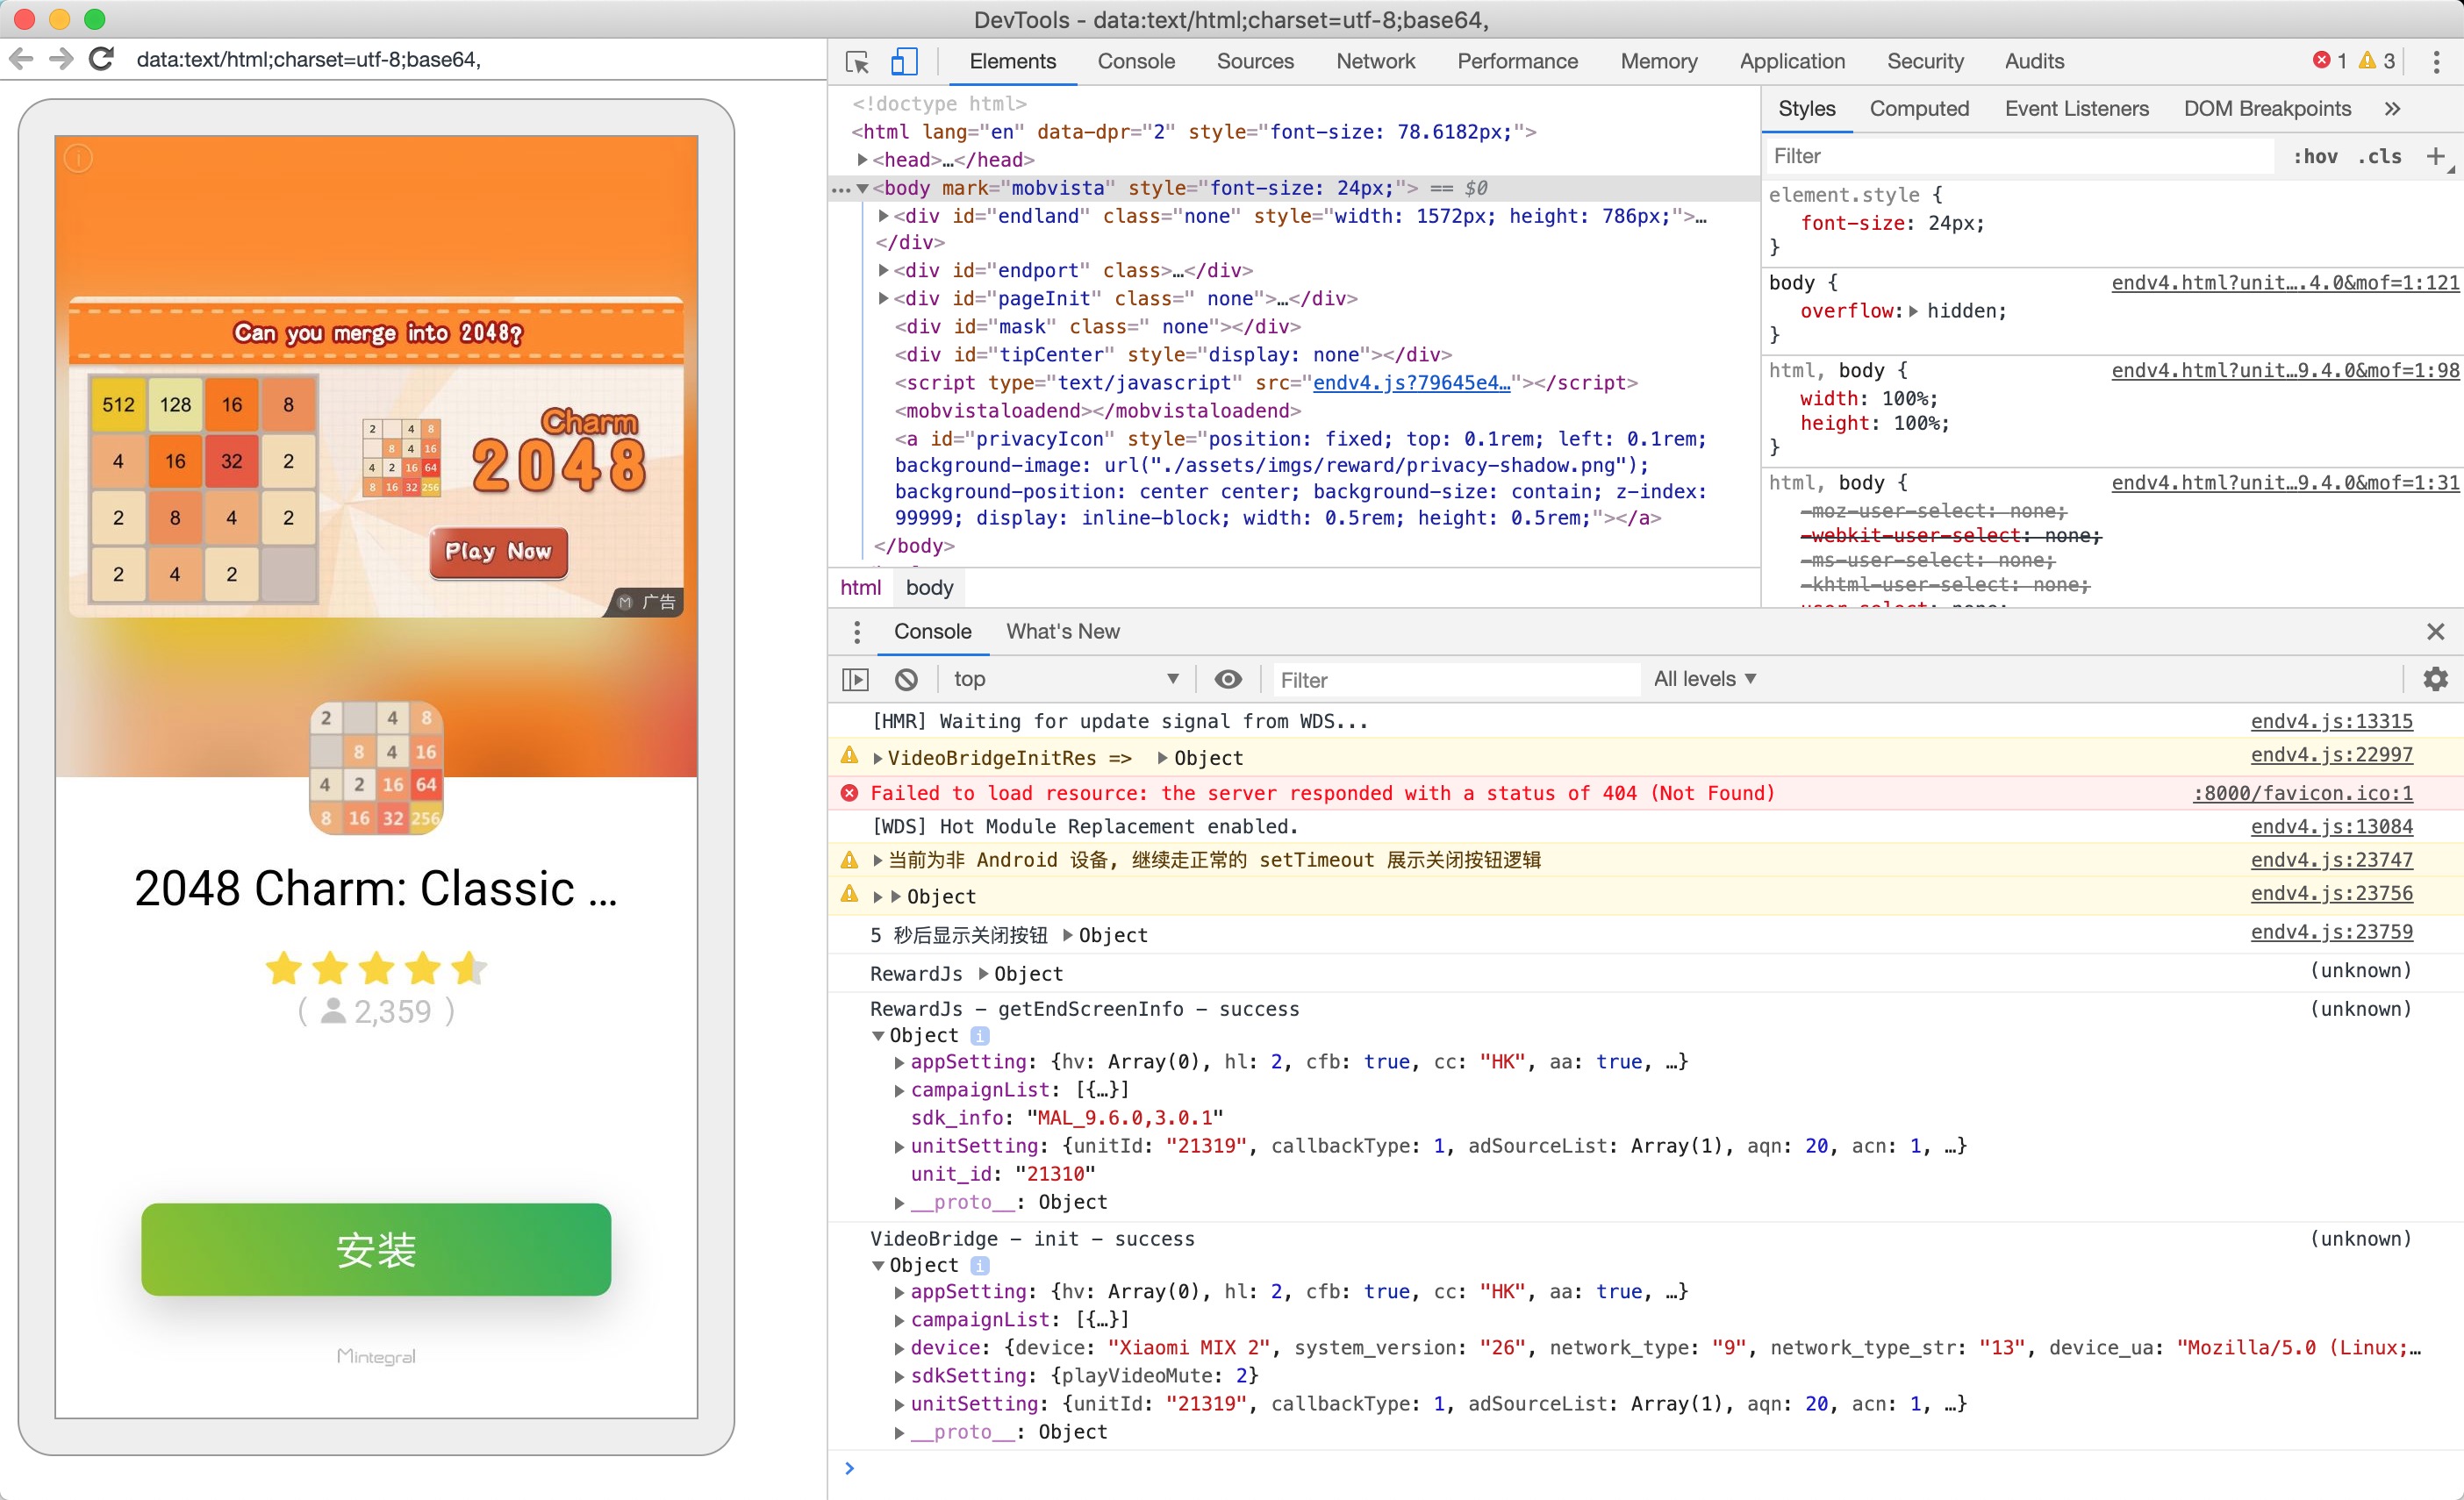
Task: Open console settings gear
Action: point(2435,680)
